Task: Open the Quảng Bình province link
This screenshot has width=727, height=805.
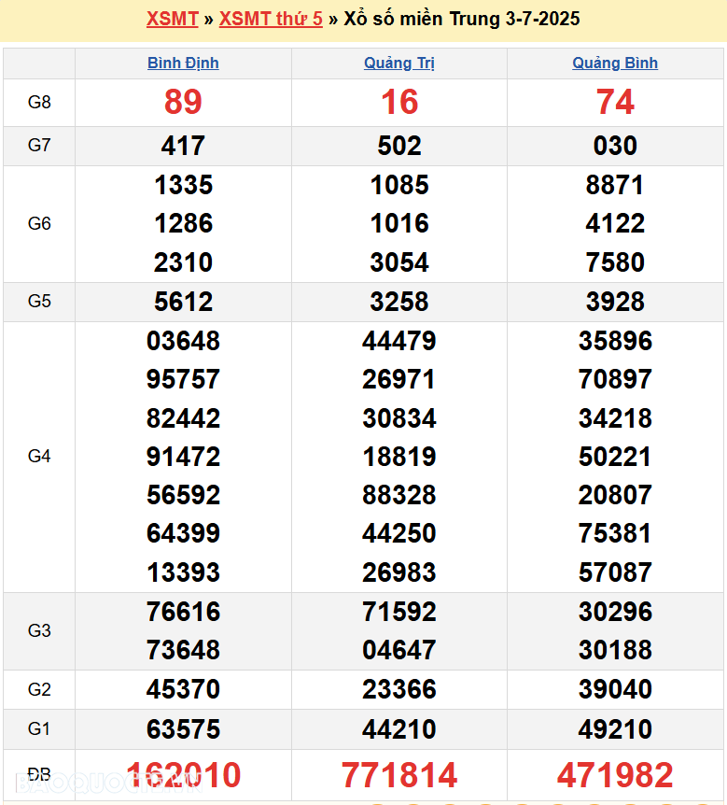Action: (x=615, y=64)
